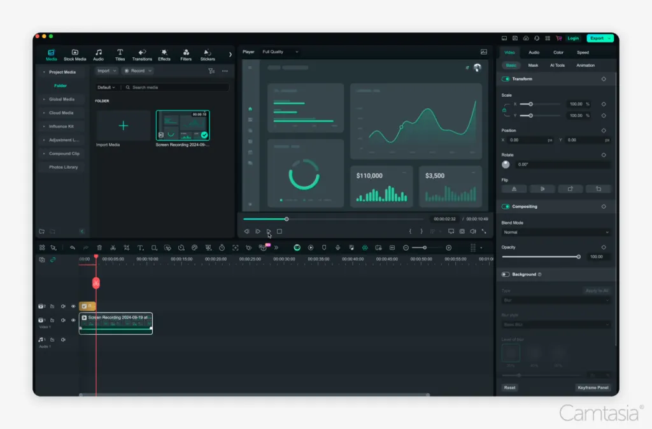Toggle the Compositing switch

506,207
